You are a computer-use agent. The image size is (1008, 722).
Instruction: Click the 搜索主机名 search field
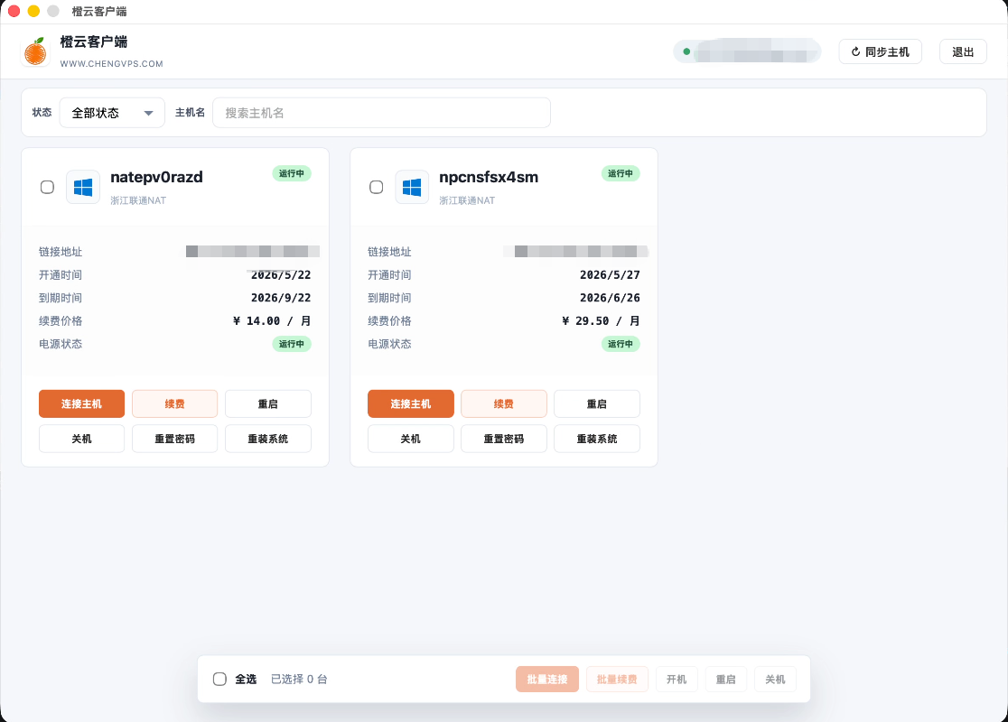[381, 113]
